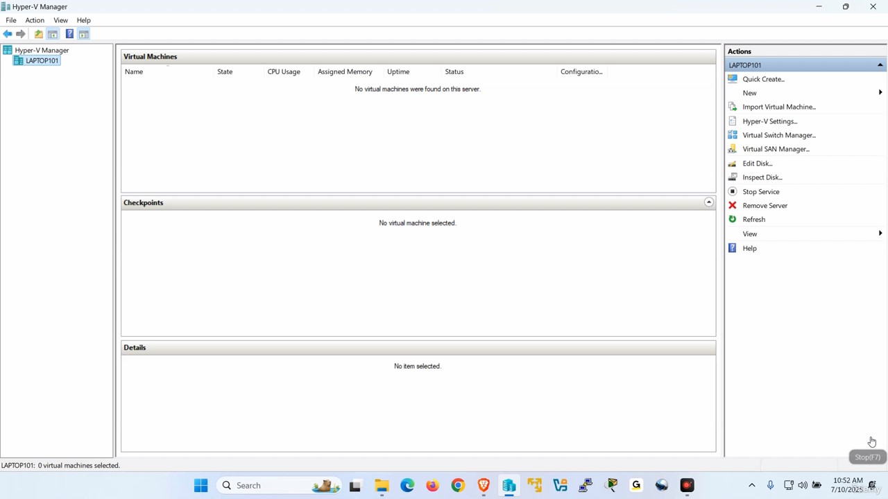888x499 pixels.
Task: Open the clock and date flyout
Action: pos(848,485)
